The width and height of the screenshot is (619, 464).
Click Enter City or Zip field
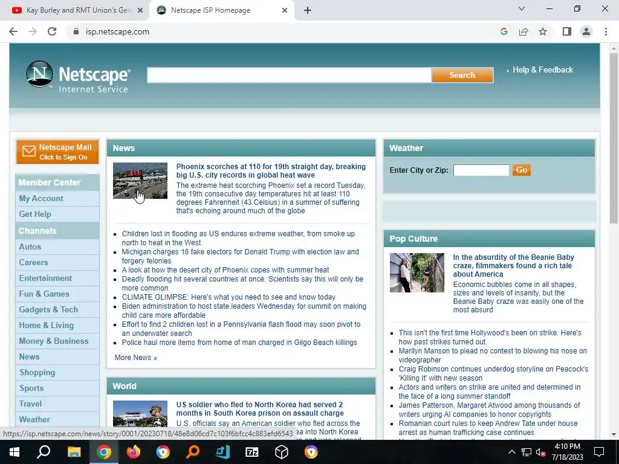click(481, 170)
